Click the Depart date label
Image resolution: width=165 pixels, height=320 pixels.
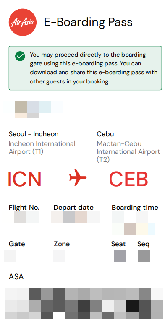73,207
